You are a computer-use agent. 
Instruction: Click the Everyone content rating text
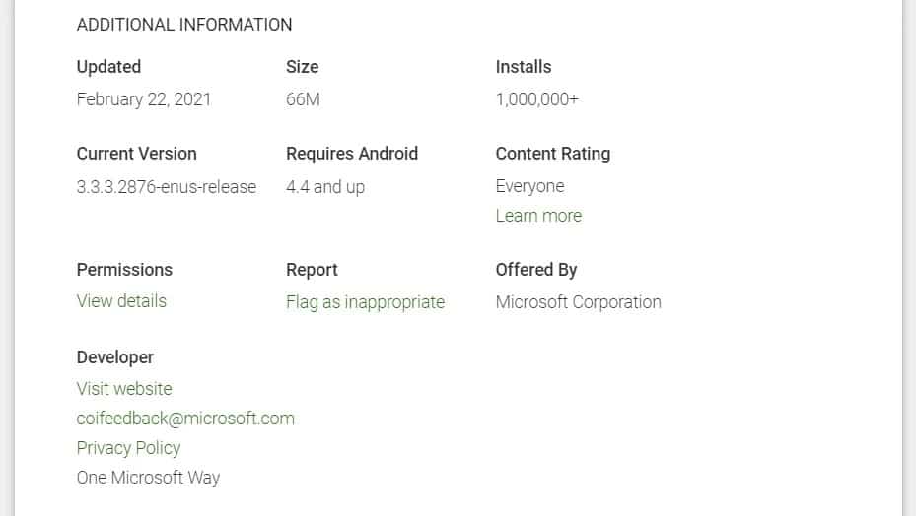coord(530,186)
